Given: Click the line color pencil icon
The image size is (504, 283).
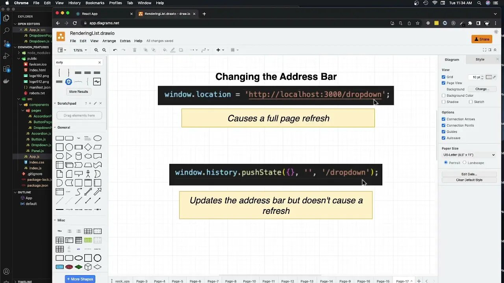Looking at the screenshot, I should (x=172, y=50).
